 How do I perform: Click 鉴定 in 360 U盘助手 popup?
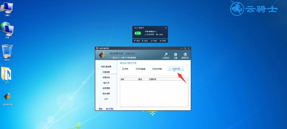[145, 41]
